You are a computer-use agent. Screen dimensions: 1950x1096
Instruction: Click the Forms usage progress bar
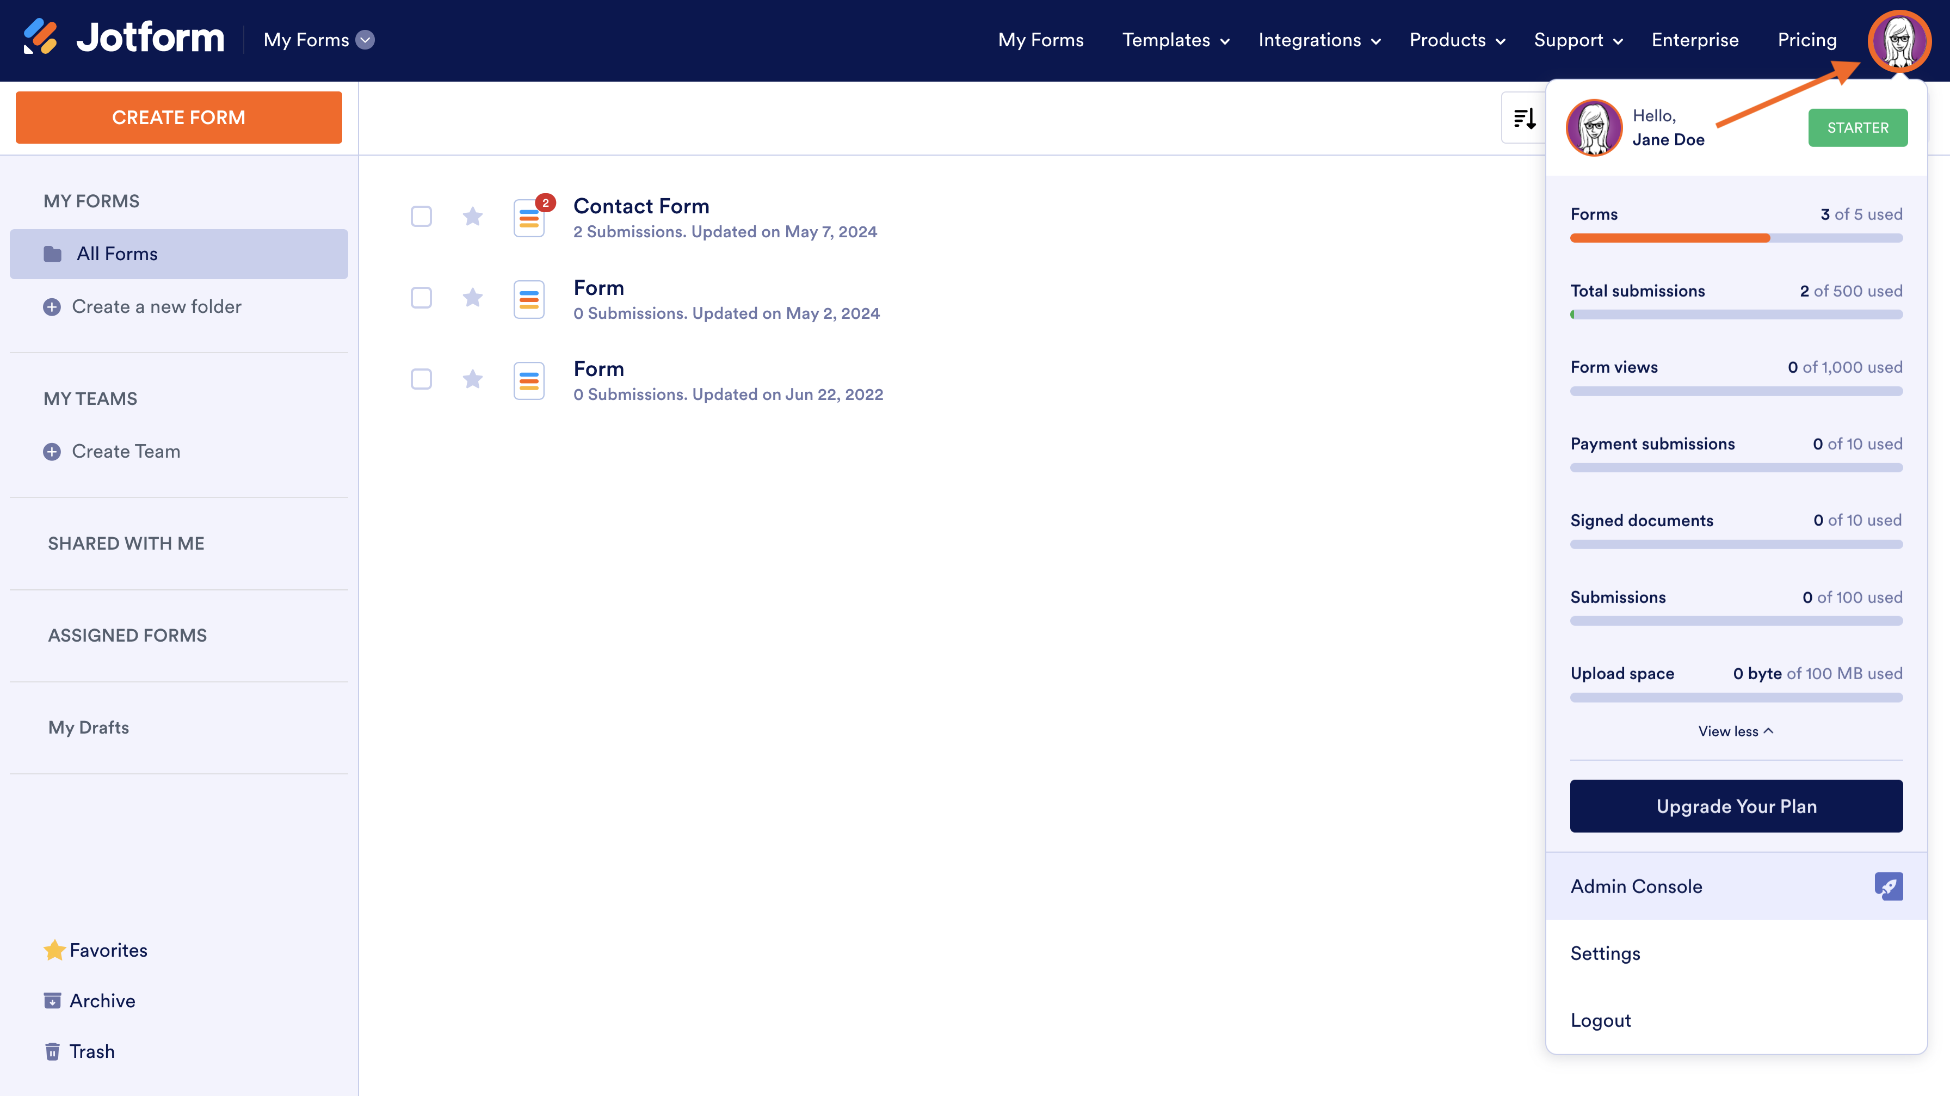point(1736,238)
